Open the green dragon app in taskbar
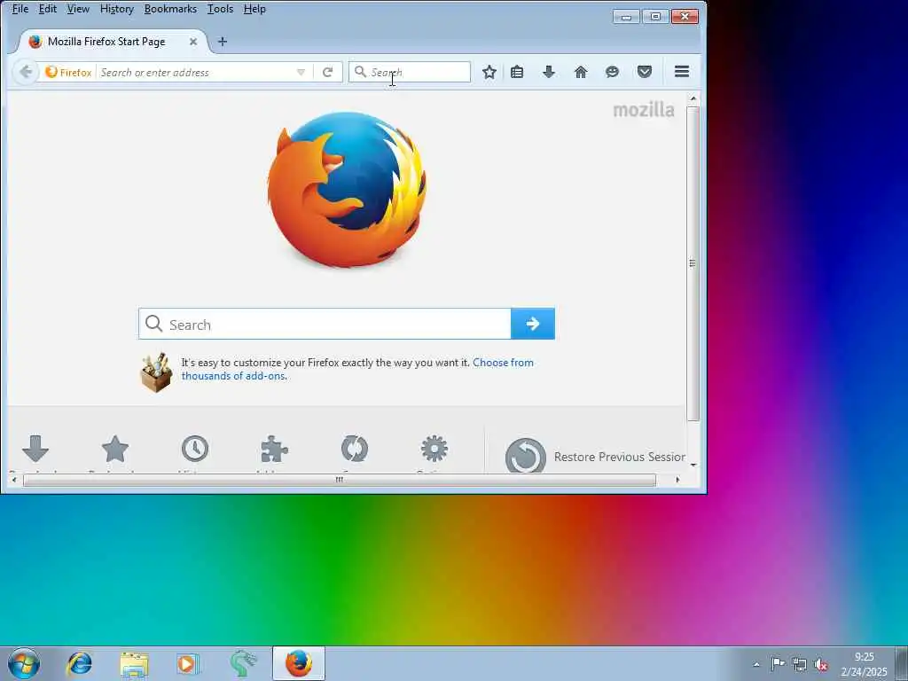This screenshot has width=908, height=681. [x=243, y=663]
